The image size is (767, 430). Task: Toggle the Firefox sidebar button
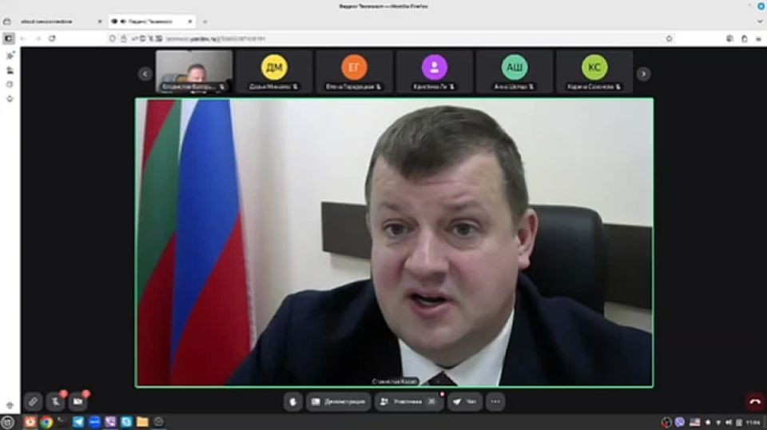(x=9, y=38)
